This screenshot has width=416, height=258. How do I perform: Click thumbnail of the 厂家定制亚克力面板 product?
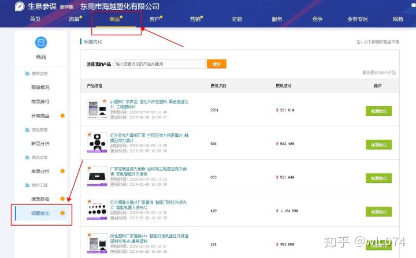(x=97, y=177)
